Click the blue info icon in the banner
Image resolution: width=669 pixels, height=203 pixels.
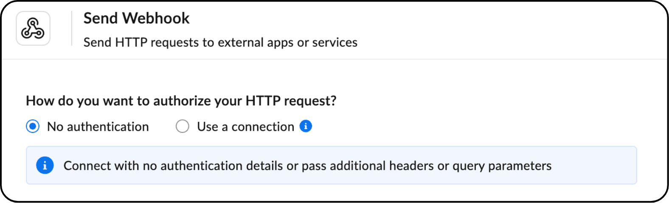[45, 166]
